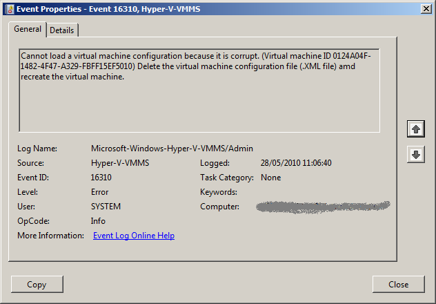This screenshot has height=304, width=436.
Task: Click the down arrow for next event
Action: click(416, 155)
